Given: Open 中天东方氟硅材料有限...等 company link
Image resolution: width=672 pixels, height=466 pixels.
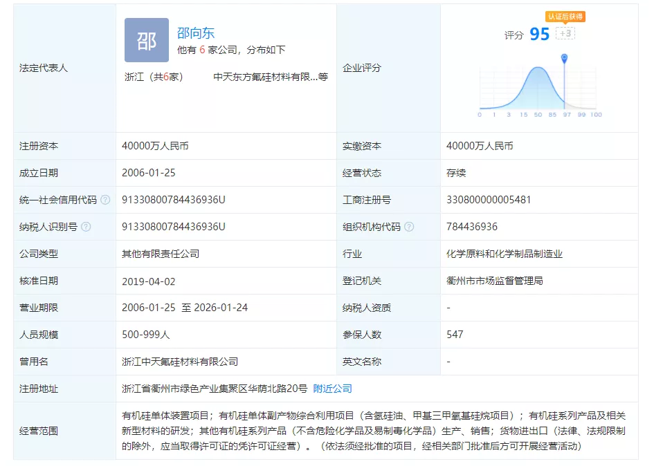Looking at the screenshot, I should (x=270, y=77).
